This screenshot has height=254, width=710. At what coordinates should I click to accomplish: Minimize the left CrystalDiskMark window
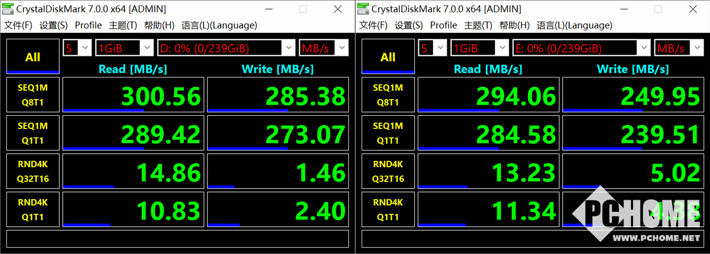(268, 9)
